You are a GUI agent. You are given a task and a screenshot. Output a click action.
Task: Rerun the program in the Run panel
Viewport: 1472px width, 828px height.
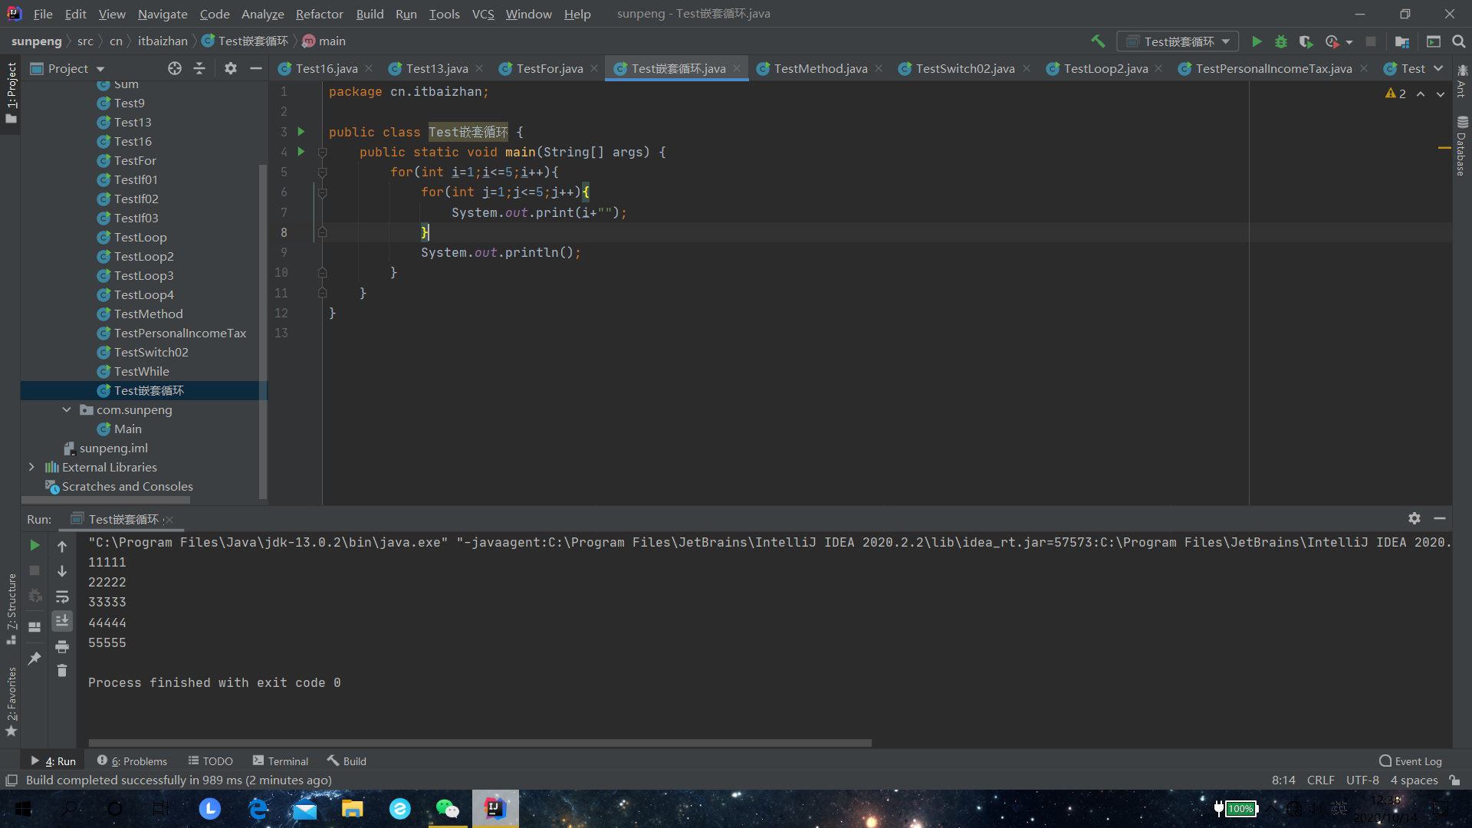(34, 545)
